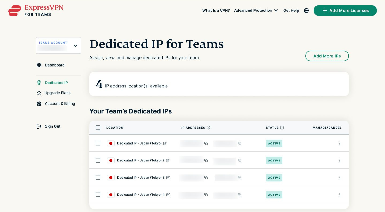The image size is (385, 212).
Task: Open Account & Billing page
Action: tap(60, 104)
